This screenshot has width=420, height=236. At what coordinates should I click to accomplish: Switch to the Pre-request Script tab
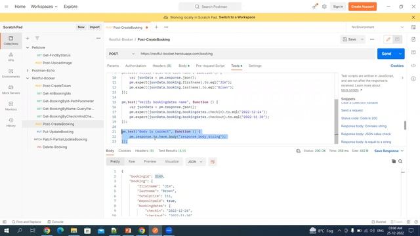point(210,66)
